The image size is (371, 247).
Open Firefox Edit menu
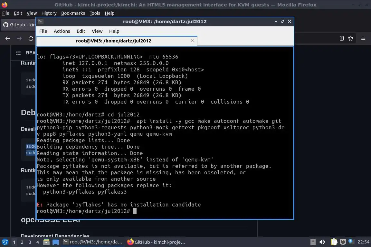click(x=18, y=13)
